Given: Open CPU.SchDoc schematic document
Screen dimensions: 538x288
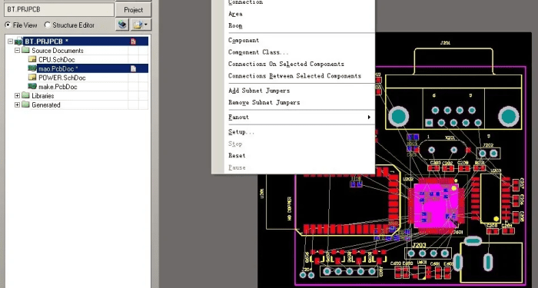Looking at the screenshot, I should point(57,60).
